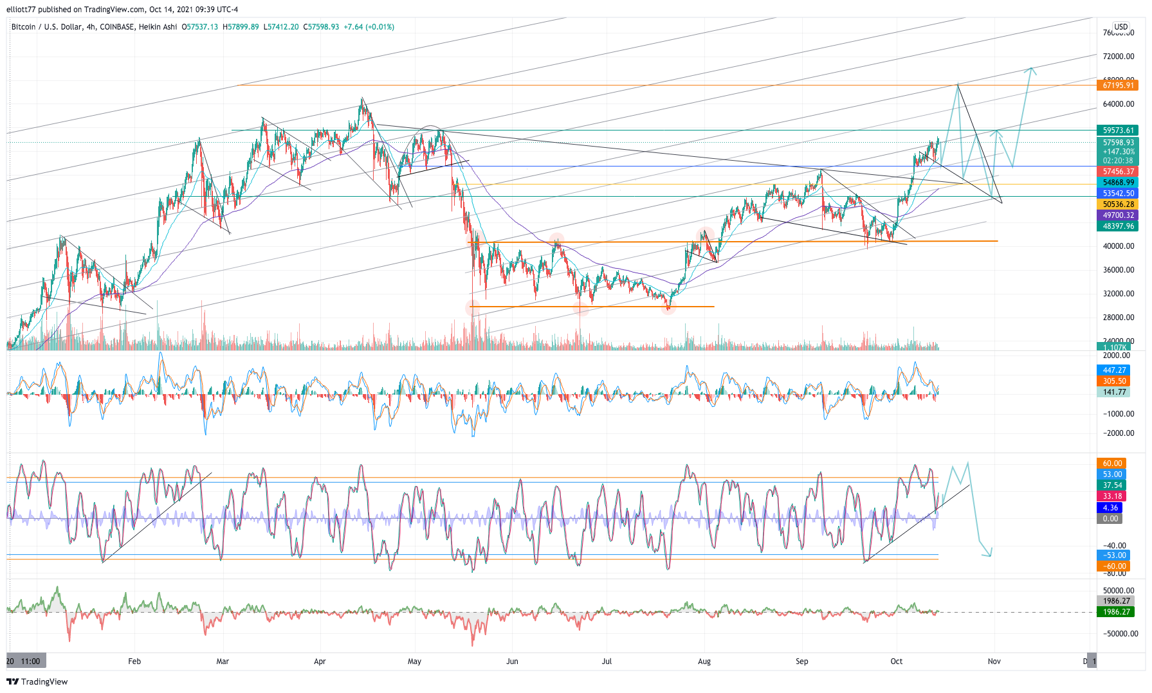Image resolution: width=1152 pixels, height=693 pixels.
Task: Click the Oct label on time axis
Action: tap(897, 661)
